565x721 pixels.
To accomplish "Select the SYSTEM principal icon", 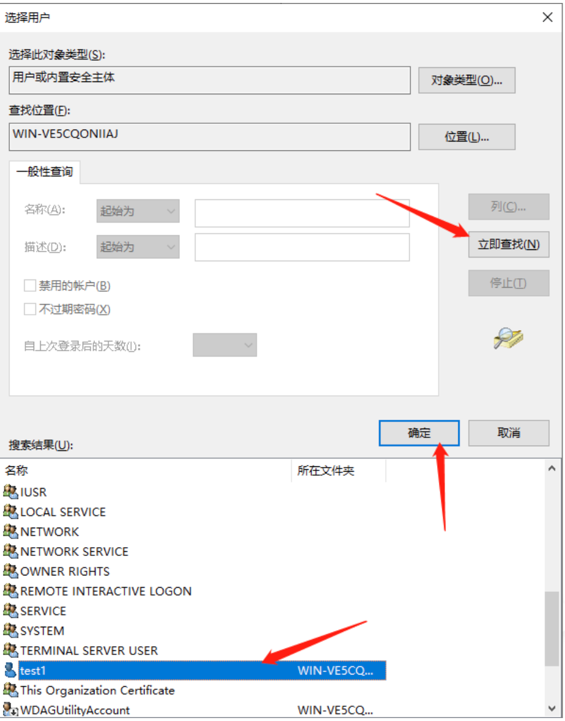I will click(x=11, y=631).
